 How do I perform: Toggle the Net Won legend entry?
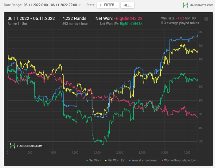tap(93, 160)
